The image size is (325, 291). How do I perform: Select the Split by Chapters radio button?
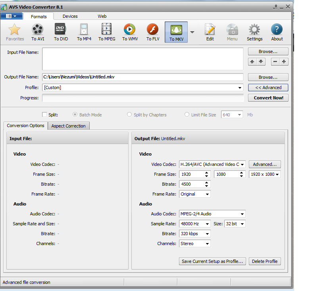(x=129, y=115)
